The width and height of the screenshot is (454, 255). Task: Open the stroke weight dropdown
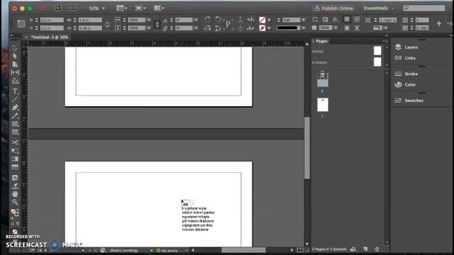click(304, 20)
